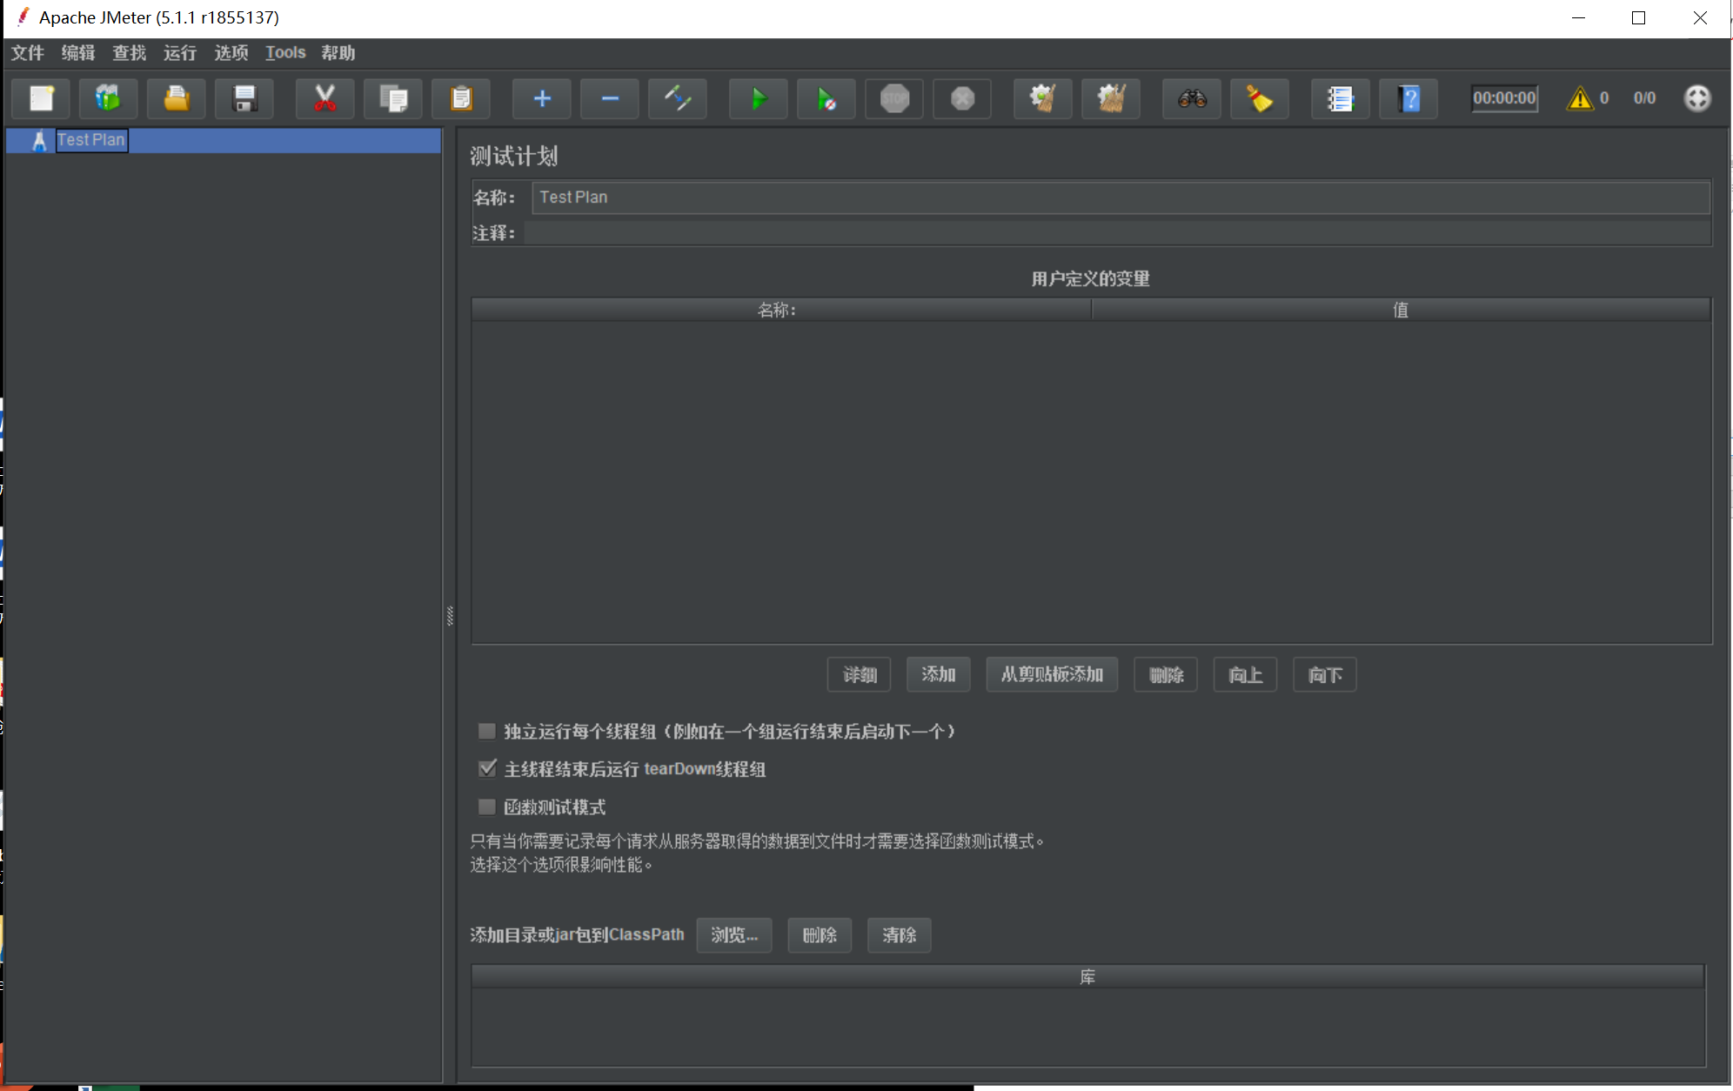
Task: Click the 详细 button
Action: tap(860, 675)
